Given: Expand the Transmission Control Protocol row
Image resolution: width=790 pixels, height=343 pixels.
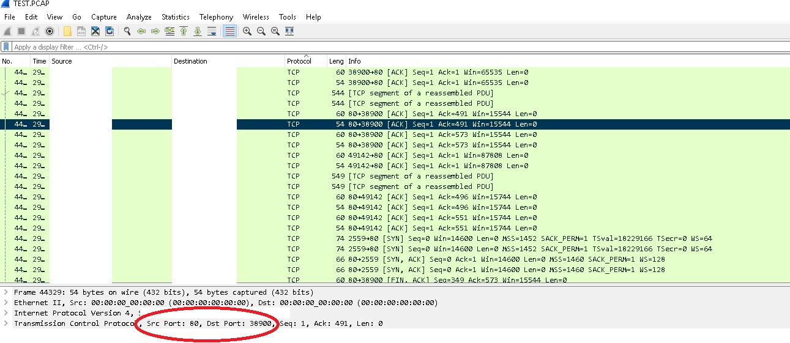Looking at the screenshot, I should [x=6, y=323].
